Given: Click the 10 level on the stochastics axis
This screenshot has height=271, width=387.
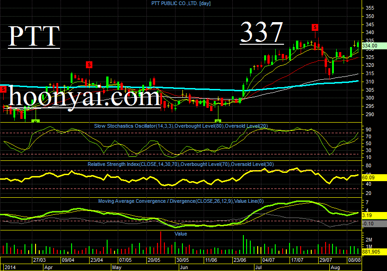Looking at the screenshot, I should pos(369,157).
